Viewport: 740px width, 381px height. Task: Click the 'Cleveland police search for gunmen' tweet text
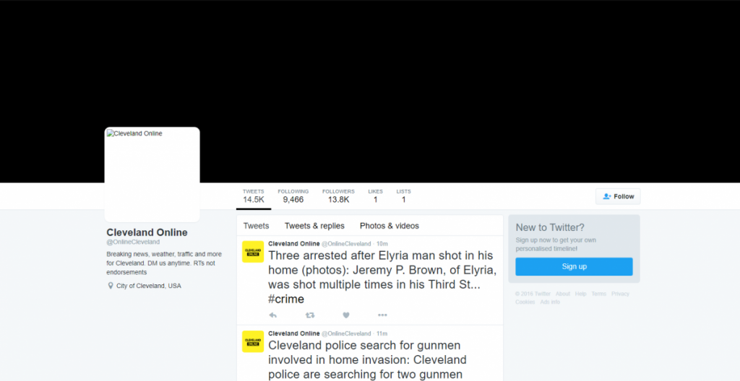coord(367,360)
